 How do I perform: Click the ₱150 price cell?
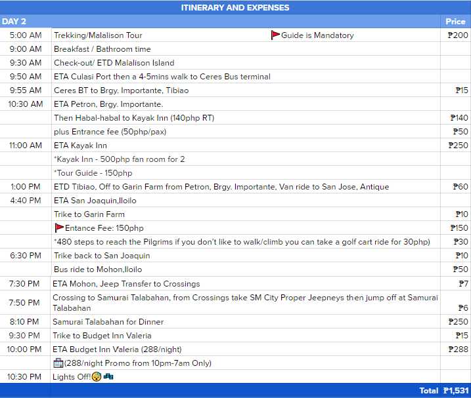point(456,228)
